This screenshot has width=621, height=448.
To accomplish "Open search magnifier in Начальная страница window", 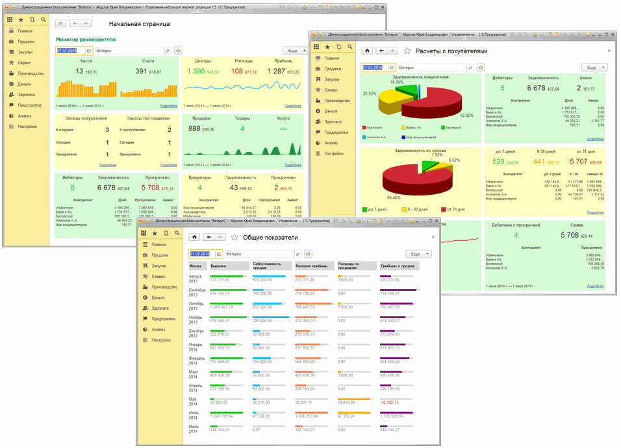I will (43, 19).
